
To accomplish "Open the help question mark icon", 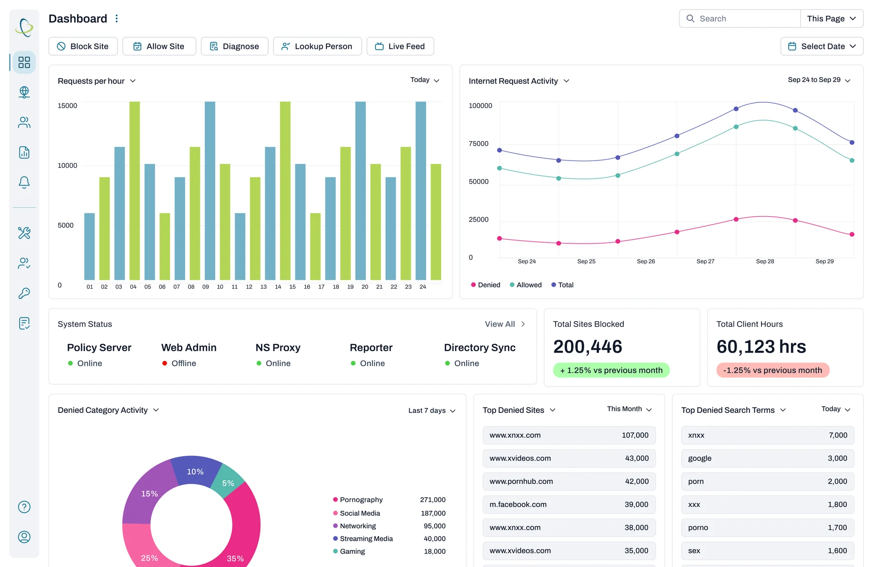I will click(24, 507).
